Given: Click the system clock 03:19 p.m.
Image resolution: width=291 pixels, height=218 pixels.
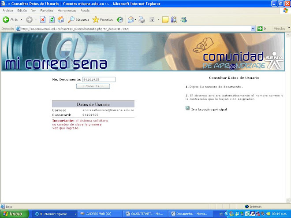Looking at the screenshot, I should pos(279,214).
